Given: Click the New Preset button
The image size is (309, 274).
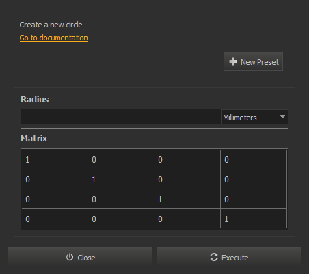Looking at the screenshot, I should [253, 61].
